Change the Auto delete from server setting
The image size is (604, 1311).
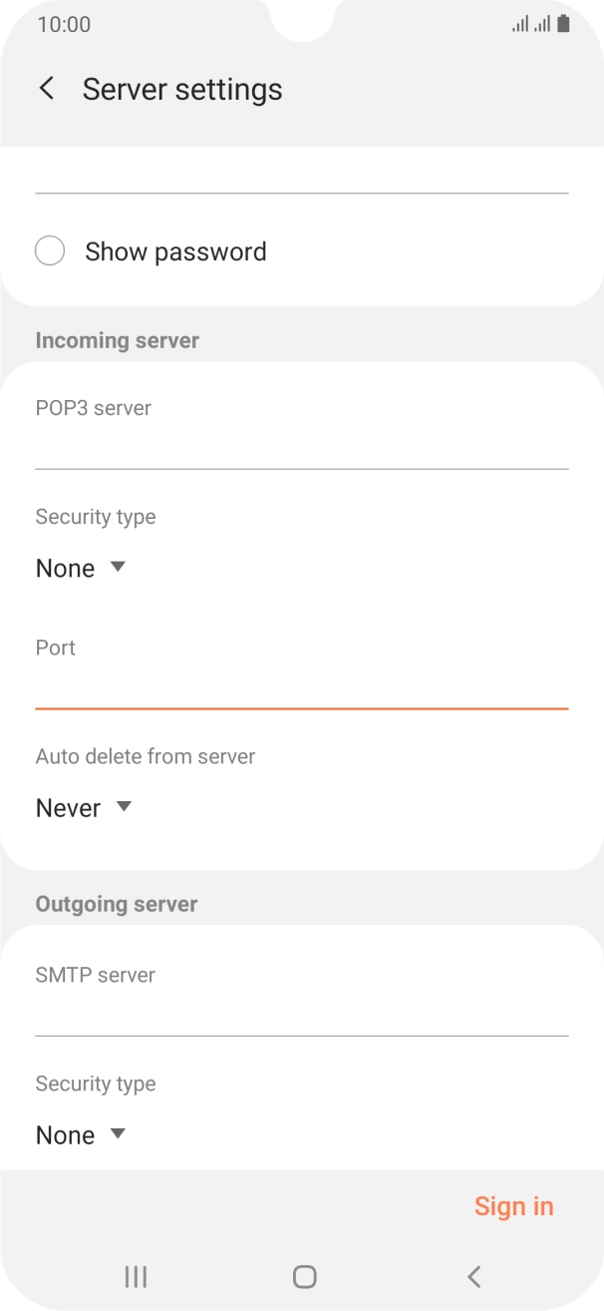[85, 807]
